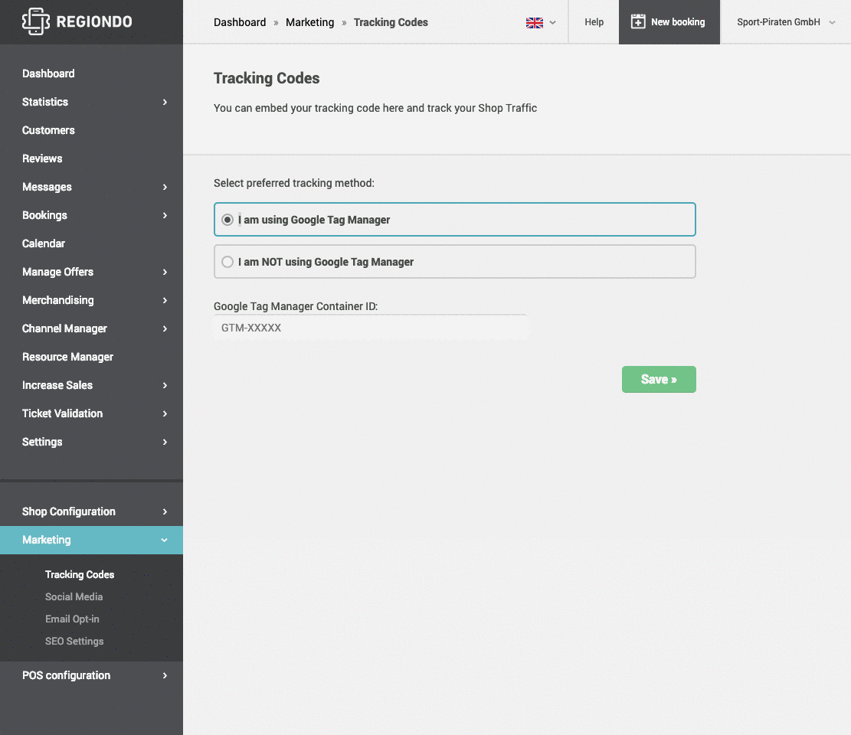This screenshot has width=851, height=735.
Task: Expand the Settings chevron
Action: pyautogui.click(x=165, y=442)
